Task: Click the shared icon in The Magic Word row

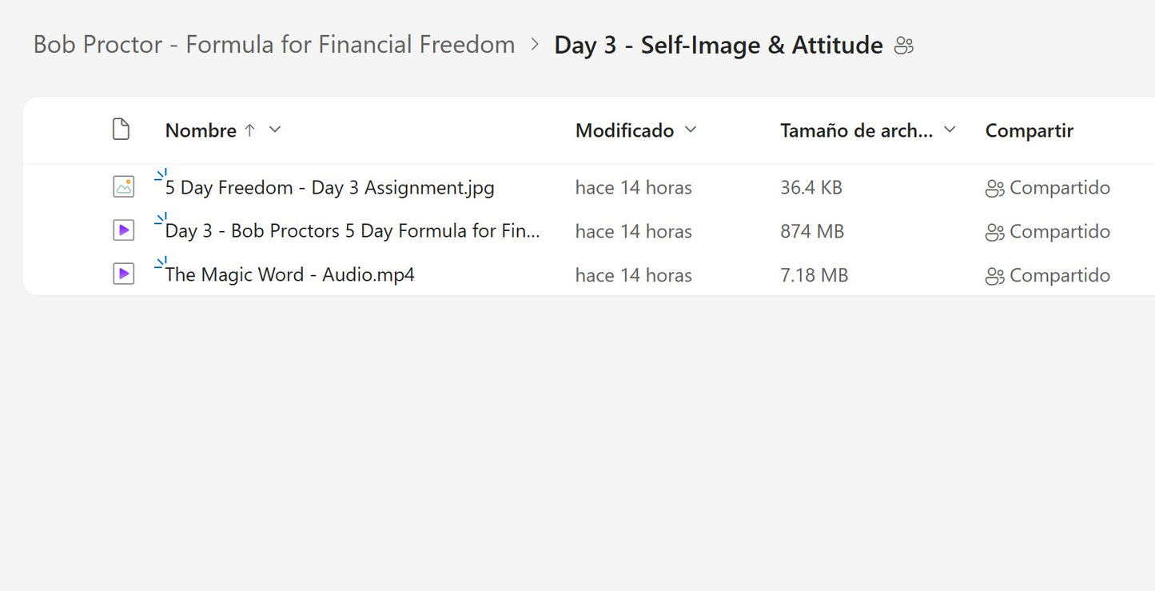Action: click(x=994, y=276)
